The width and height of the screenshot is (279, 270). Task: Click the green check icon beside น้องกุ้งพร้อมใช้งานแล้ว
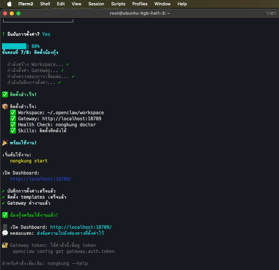(5, 215)
